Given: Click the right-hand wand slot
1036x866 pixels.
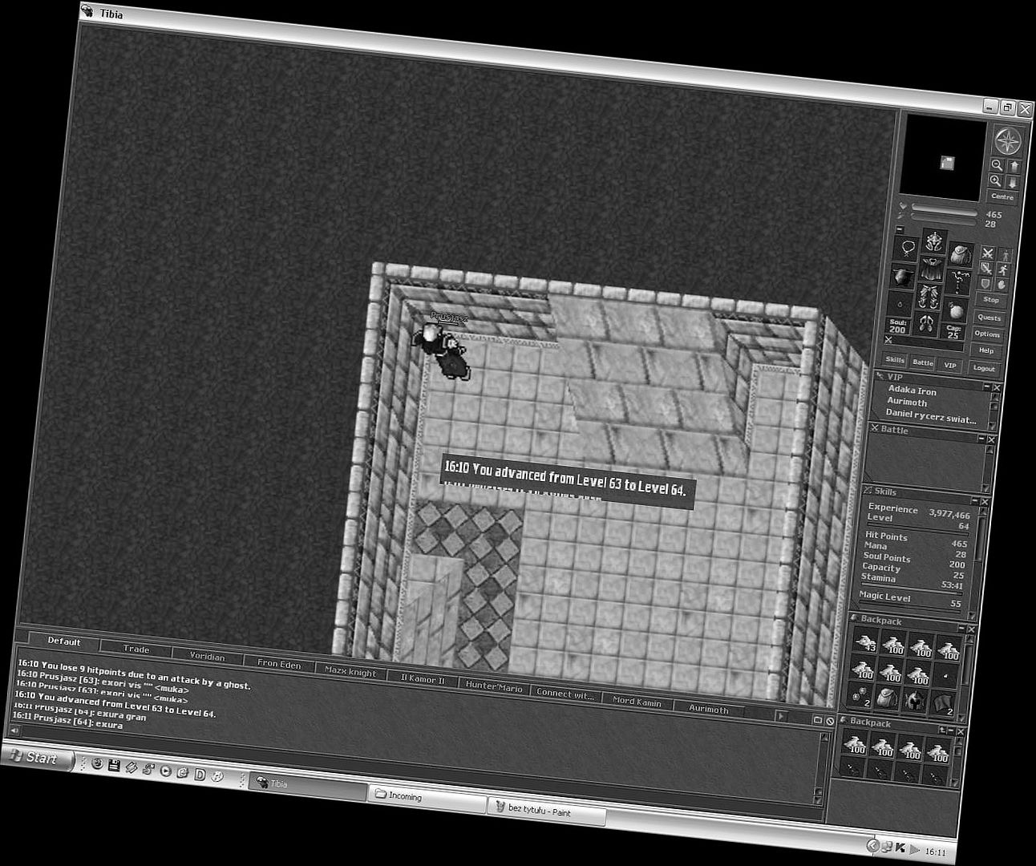Looking at the screenshot, I should [958, 280].
